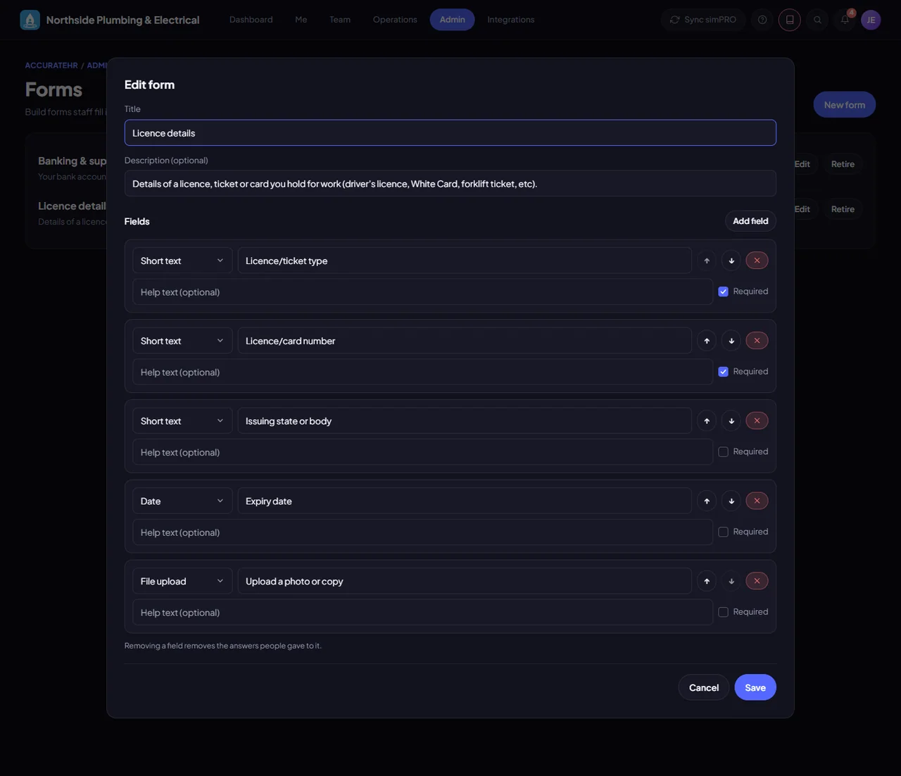The image size is (901, 776).
Task: Open field type dropdown for Licence/card number
Action: point(182,341)
